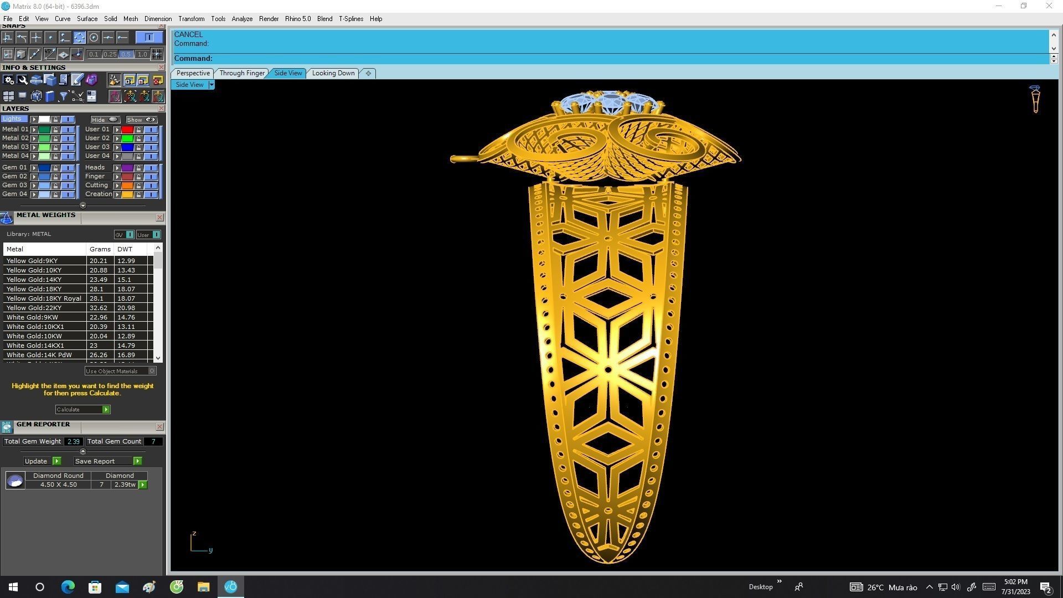The width and height of the screenshot is (1063, 598).
Task: Click the purple cube render icon
Action: click(x=91, y=80)
